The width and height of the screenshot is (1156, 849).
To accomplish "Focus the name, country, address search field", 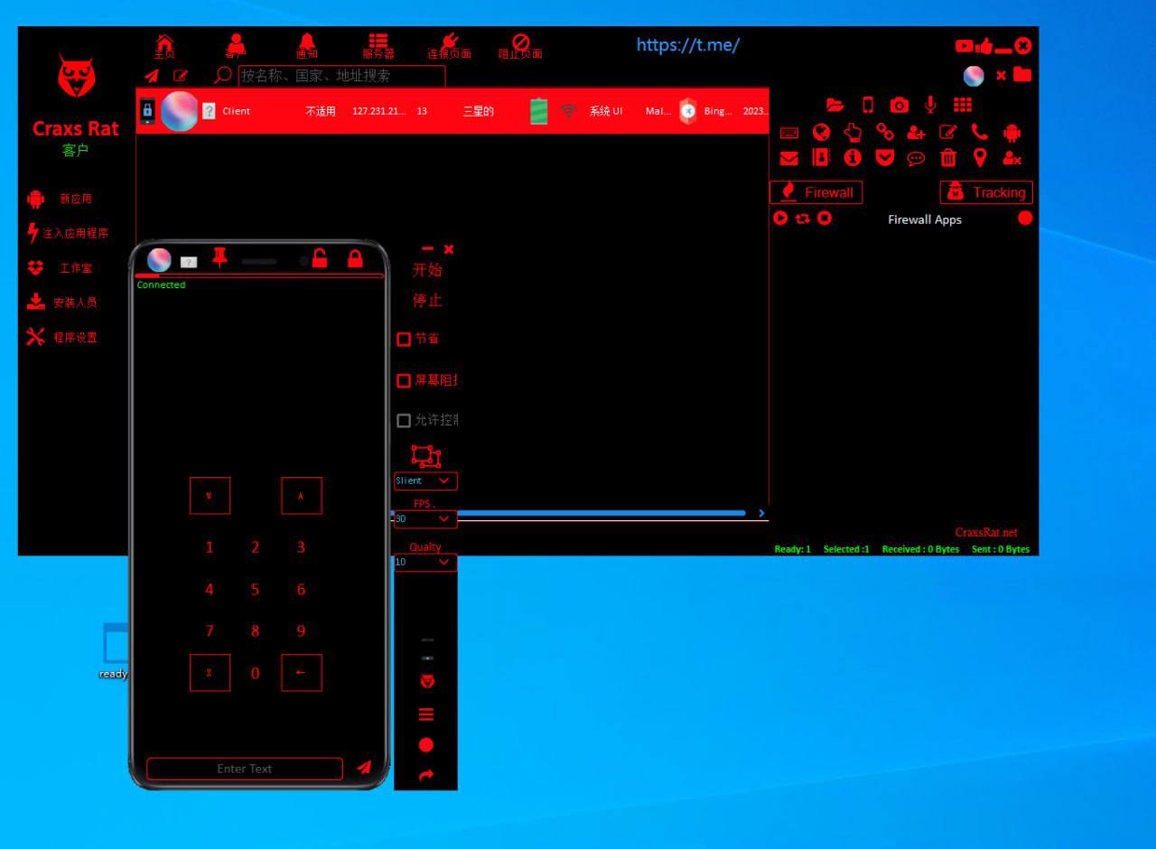I will coord(341,76).
